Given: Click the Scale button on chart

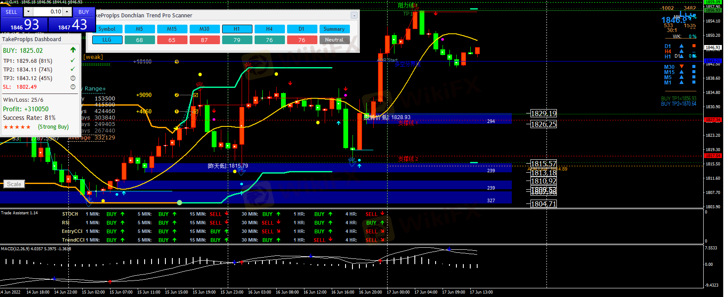Looking at the screenshot, I should click(x=14, y=184).
